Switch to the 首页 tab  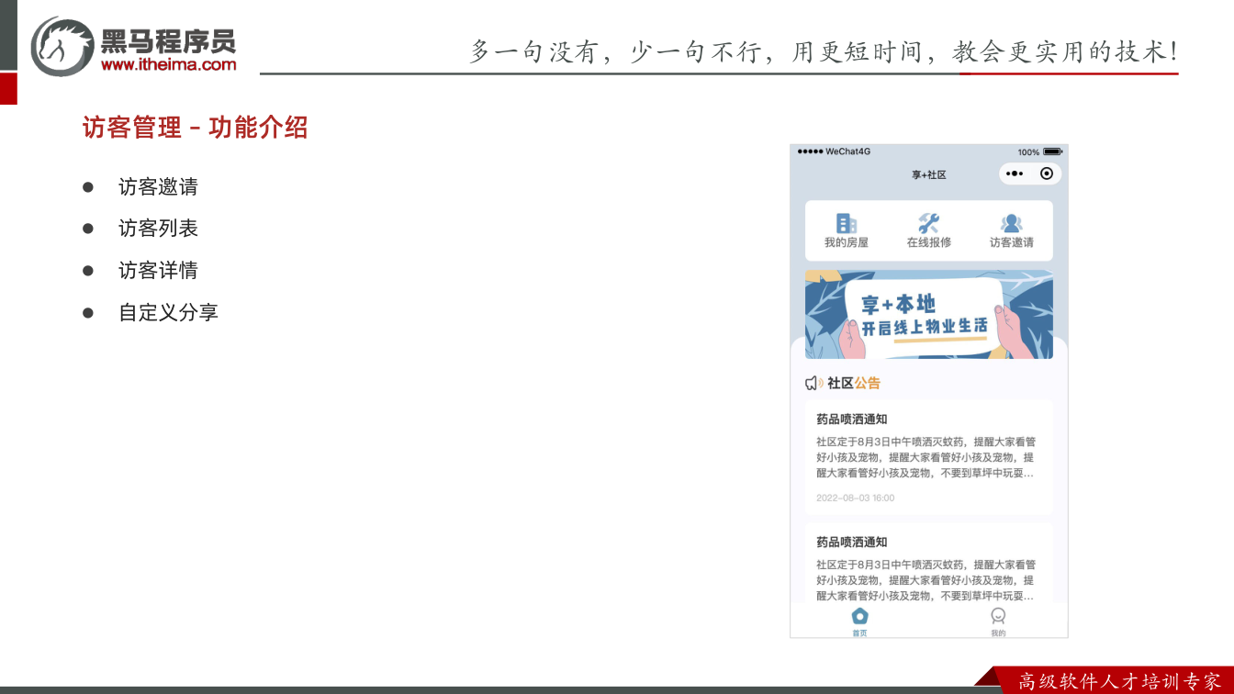pos(859,621)
